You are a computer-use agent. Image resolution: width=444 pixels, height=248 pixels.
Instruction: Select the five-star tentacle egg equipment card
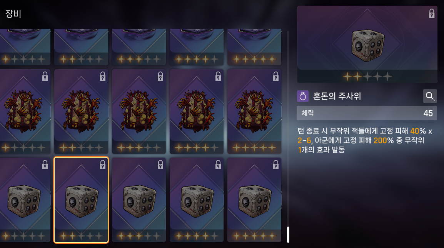point(254,112)
